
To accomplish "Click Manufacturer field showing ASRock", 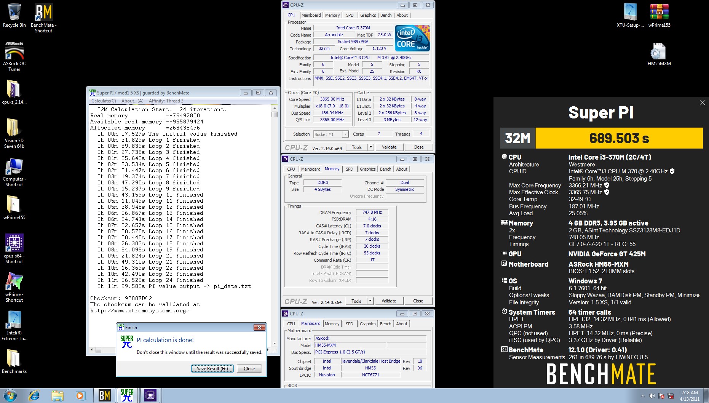I will point(370,338).
